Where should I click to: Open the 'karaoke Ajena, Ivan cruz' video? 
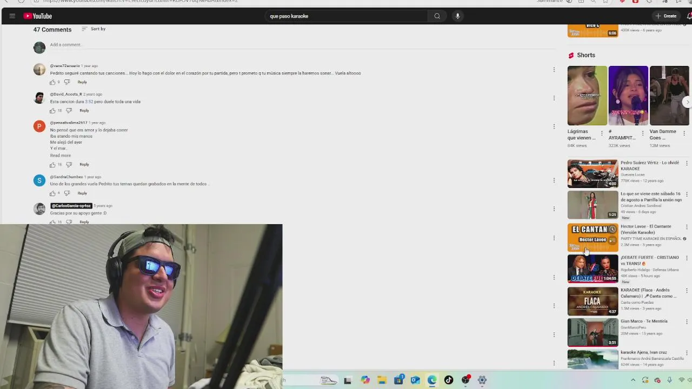tap(593, 359)
